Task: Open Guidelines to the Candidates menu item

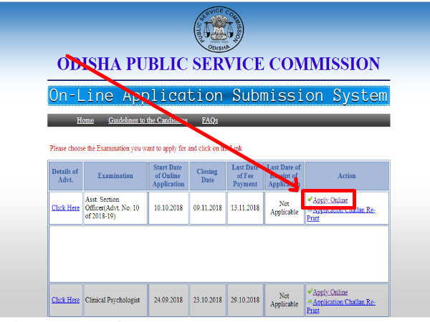Action: 148,120
